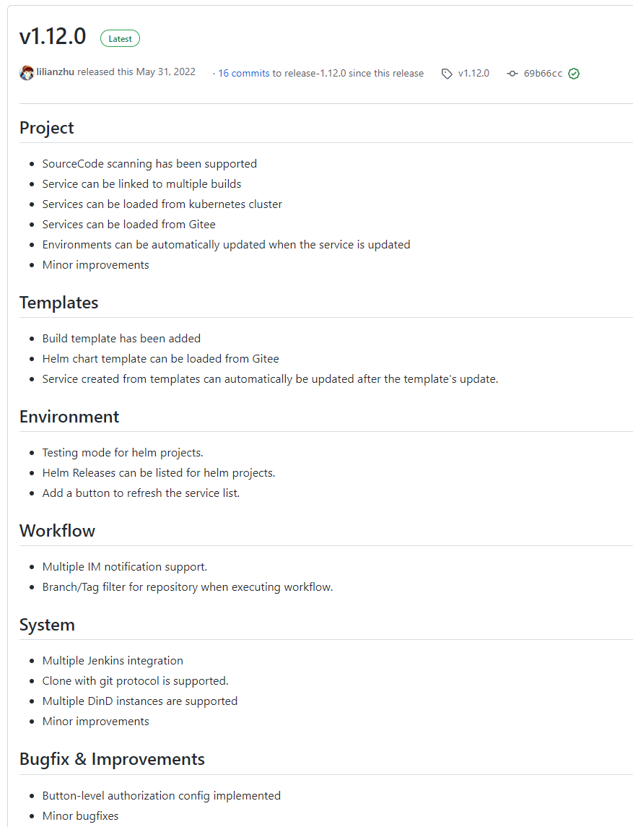Viewport: 633px width, 827px height.
Task: Click the Environment section heading
Action: [69, 417]
